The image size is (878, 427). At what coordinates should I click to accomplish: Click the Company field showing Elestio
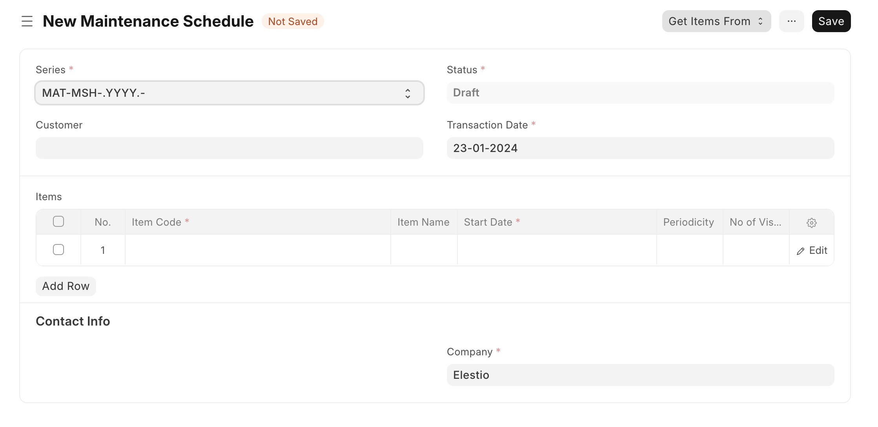pyautogui.click(x=640, y=375)
